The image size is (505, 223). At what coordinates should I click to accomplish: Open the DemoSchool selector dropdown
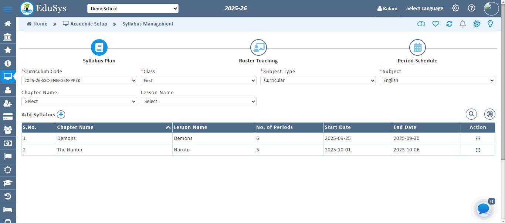(x=133, y=8)
